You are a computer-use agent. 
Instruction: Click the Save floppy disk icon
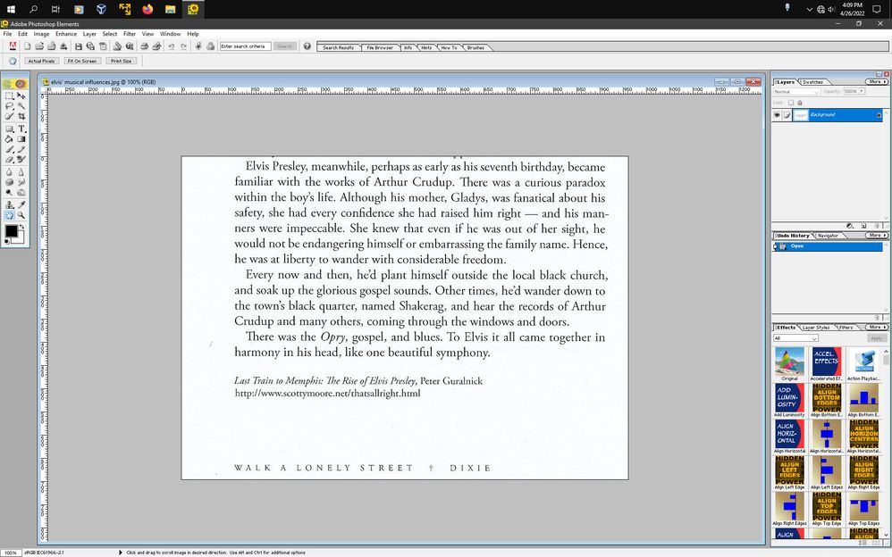[x=79, y=46]
